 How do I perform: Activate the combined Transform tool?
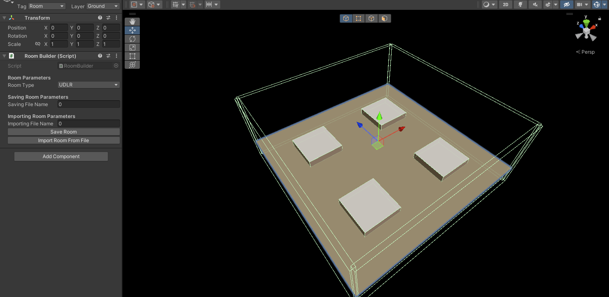coord(132,64)
